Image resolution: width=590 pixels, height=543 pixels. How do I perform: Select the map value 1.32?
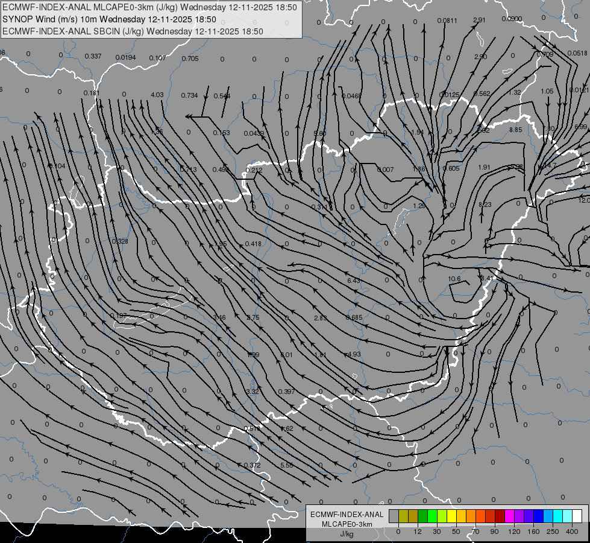[x=515, y=92]
